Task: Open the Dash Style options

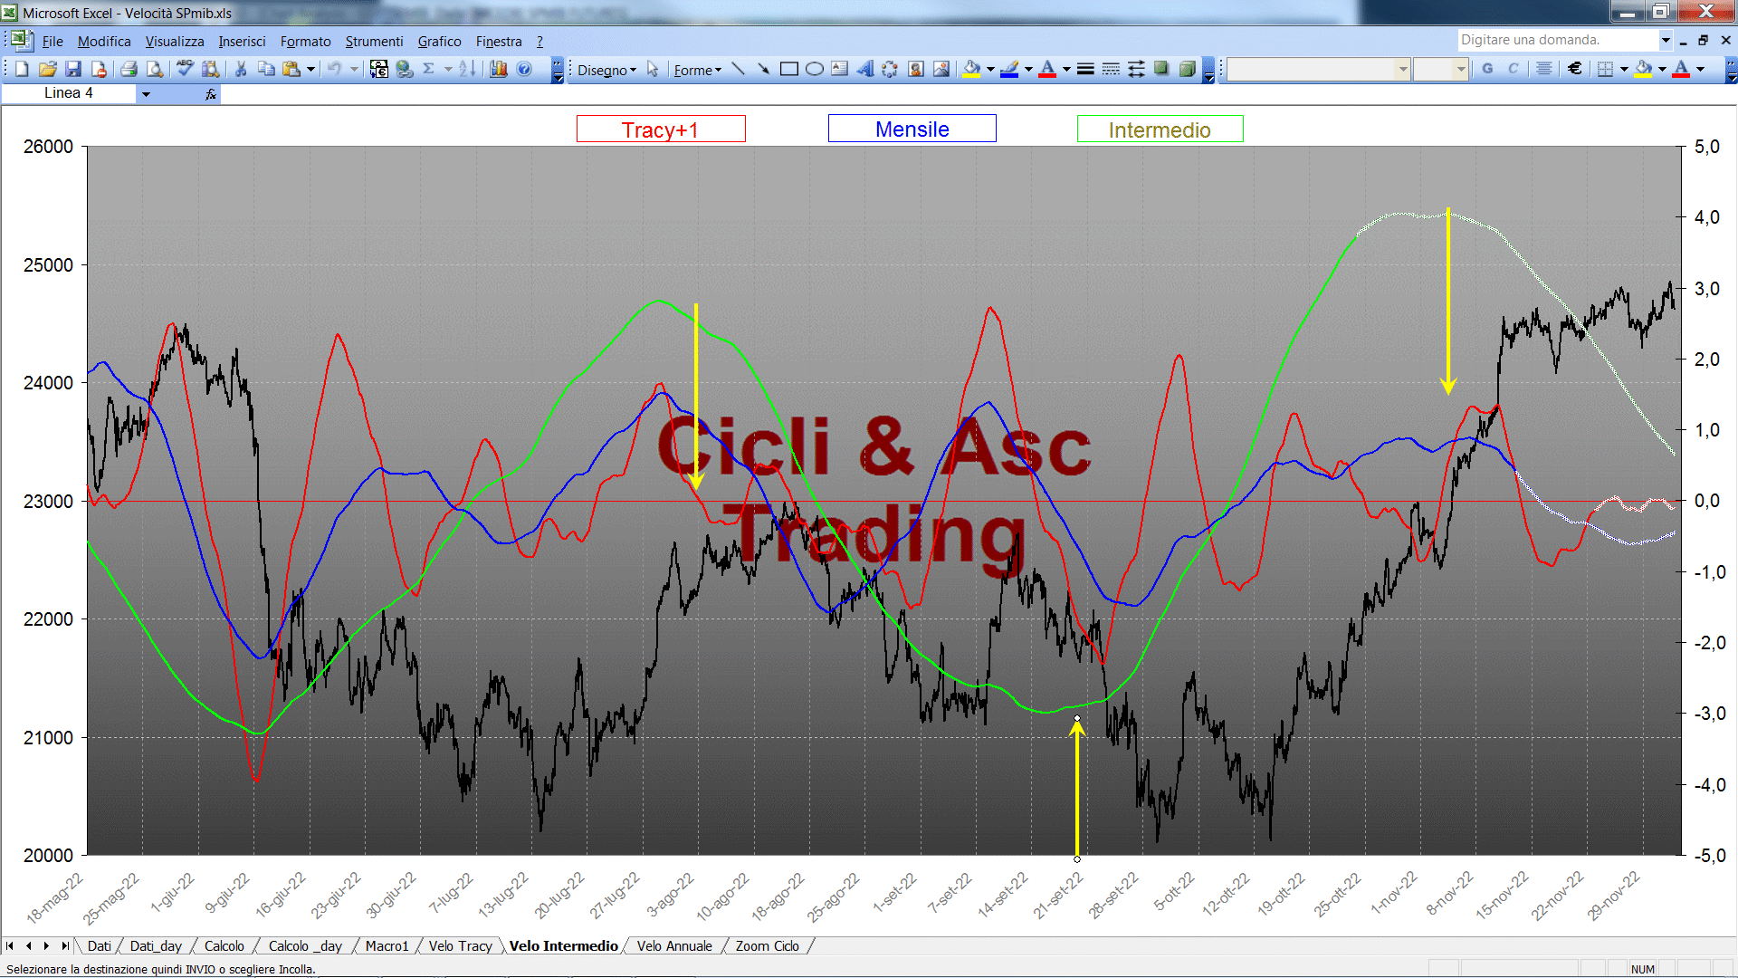Action: point(1111,69)
